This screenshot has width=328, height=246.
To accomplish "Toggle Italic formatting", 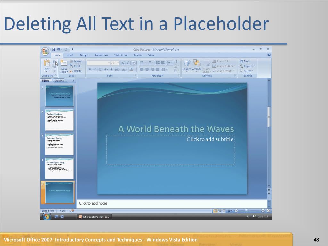I will [x=95, y=70].
